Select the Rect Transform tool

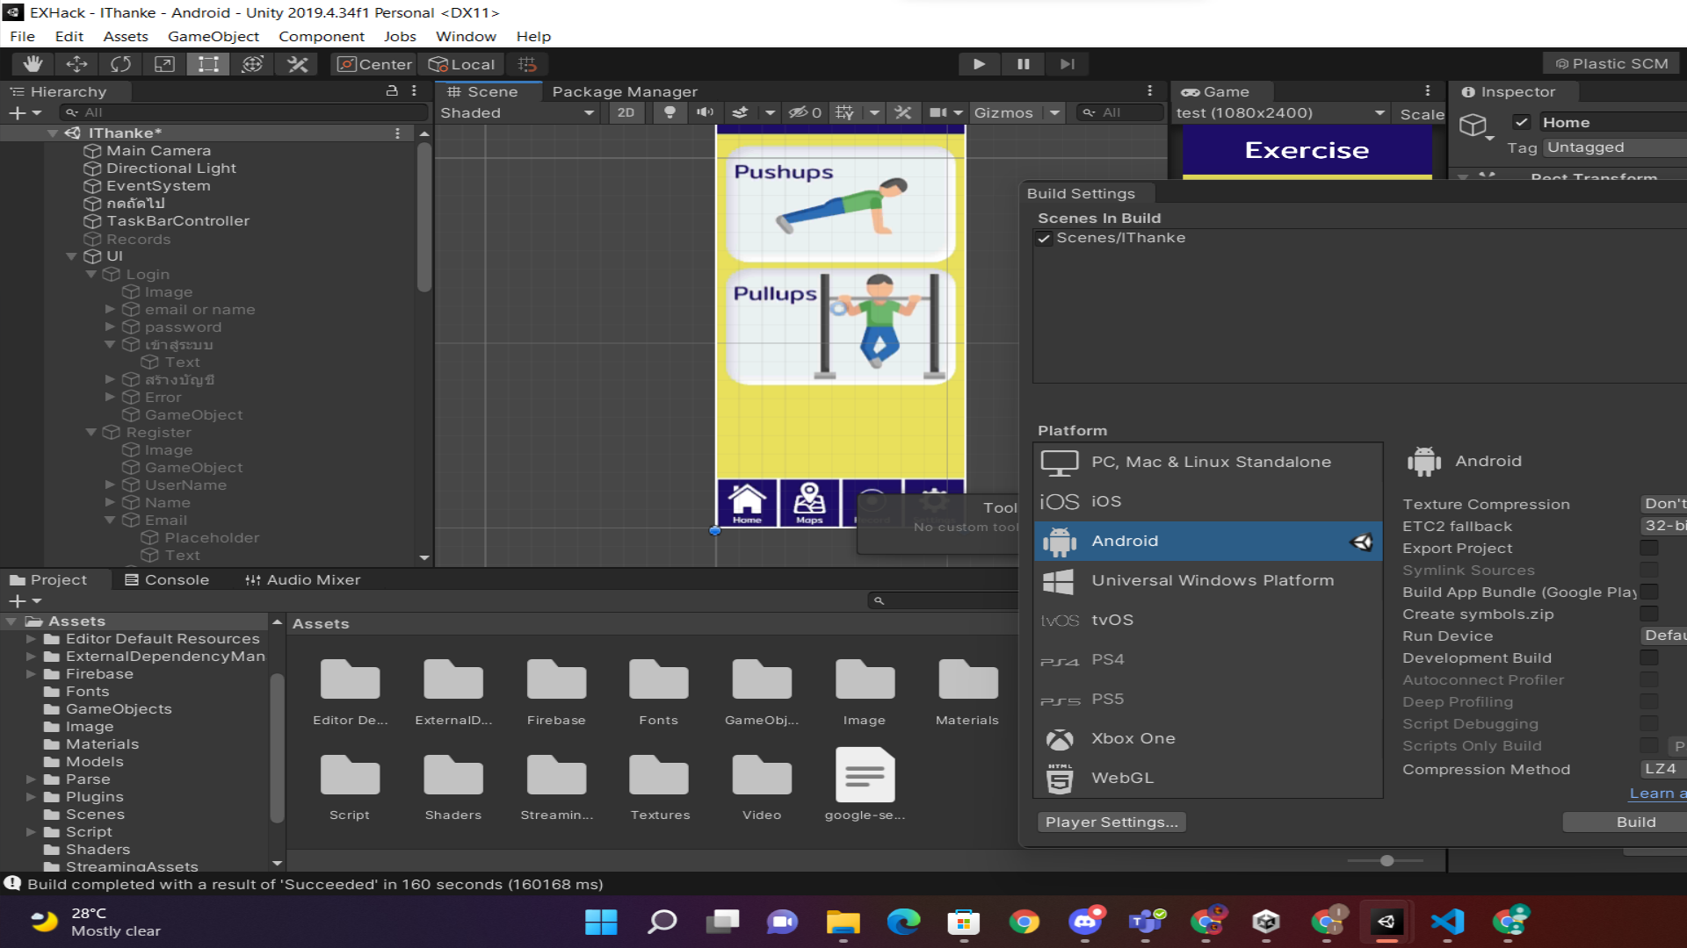(208, 64)
